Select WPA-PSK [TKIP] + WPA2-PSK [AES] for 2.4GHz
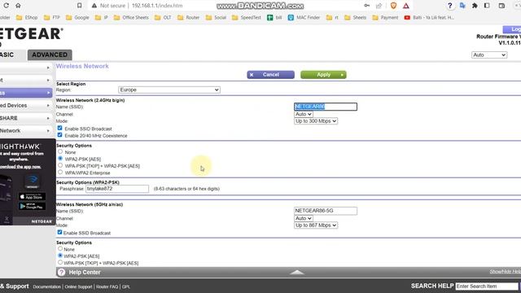The image size is (521, 293). pos(60,165)
